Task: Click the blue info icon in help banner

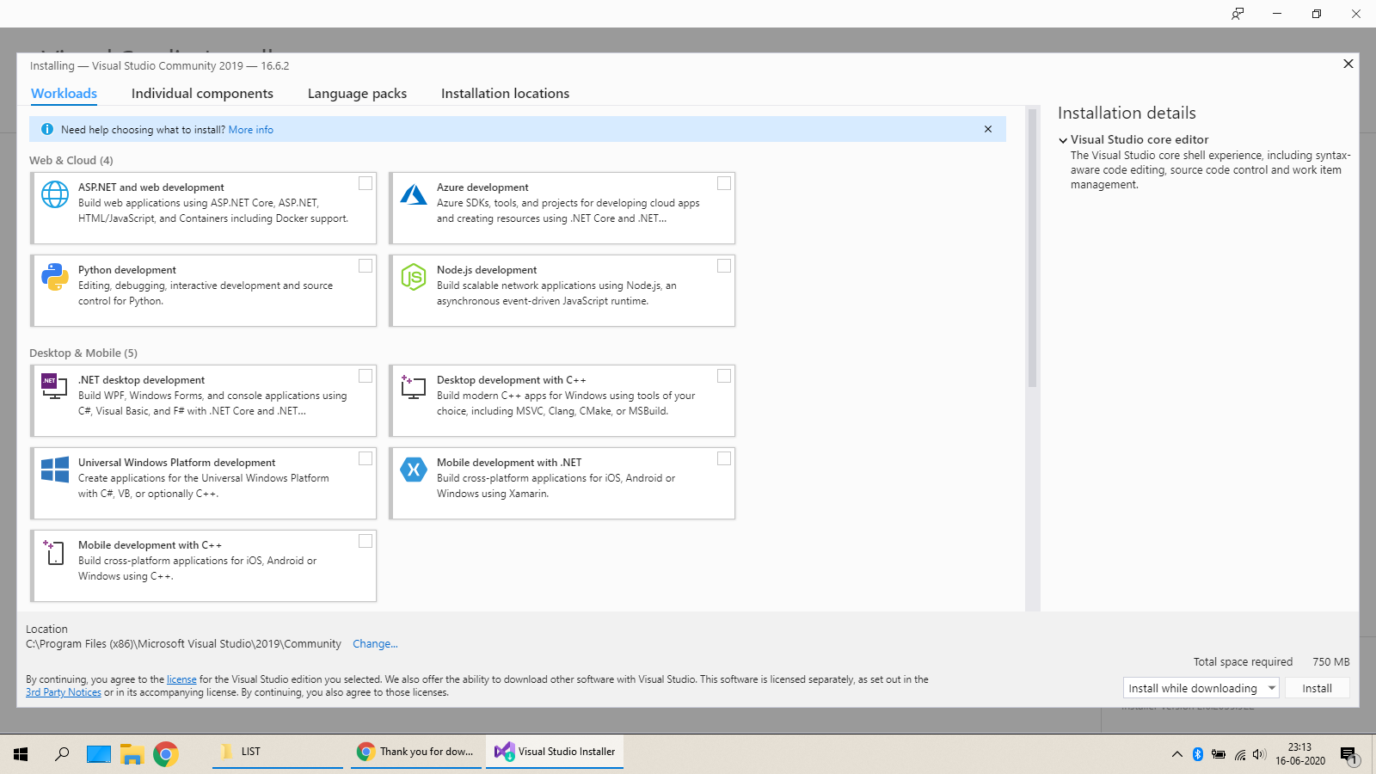Action: tap(47, 129)
